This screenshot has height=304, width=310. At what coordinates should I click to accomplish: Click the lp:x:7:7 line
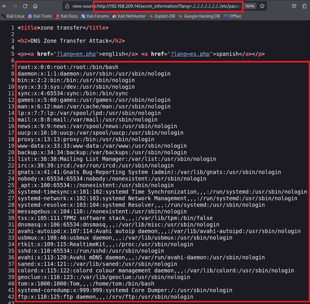[x=89, y=113]
